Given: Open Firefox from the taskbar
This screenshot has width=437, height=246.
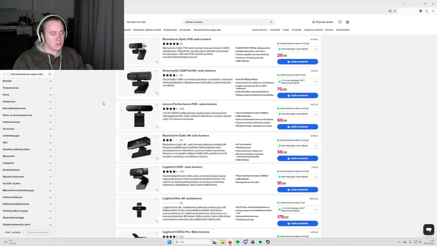Looking at the screenshot, I should coord(230,242).
